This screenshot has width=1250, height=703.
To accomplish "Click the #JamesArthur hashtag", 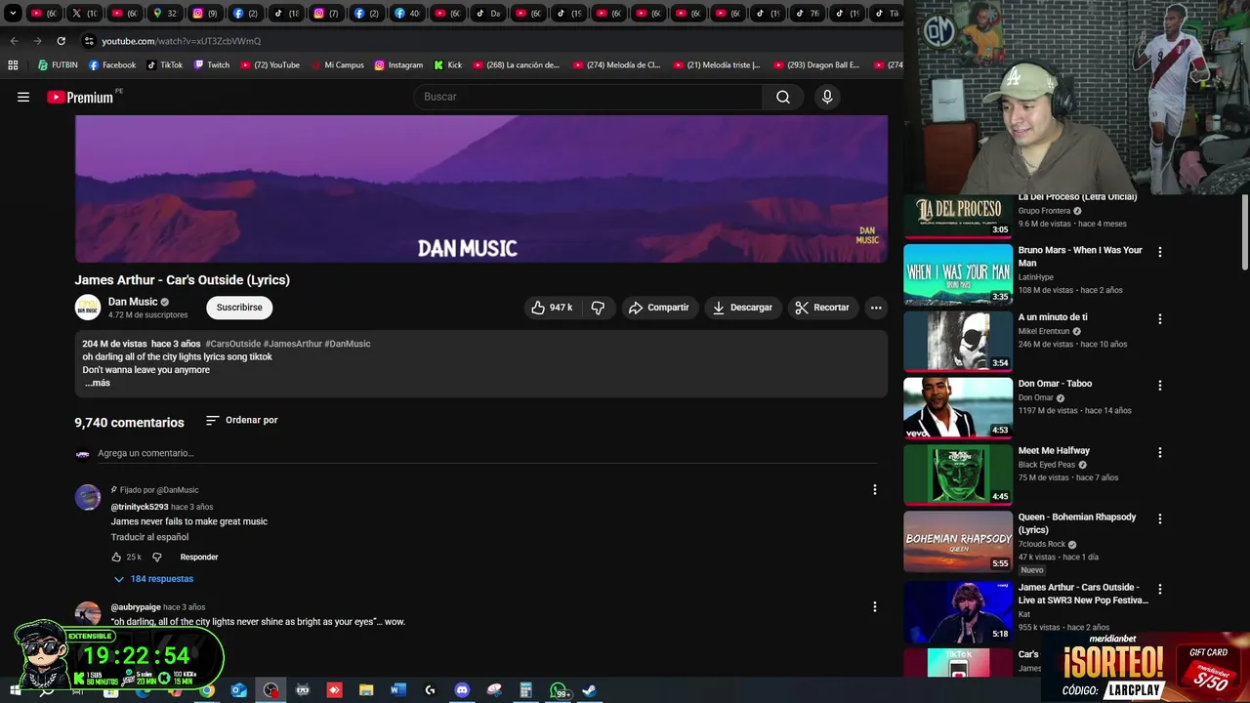I will click(x=293, y=344).
